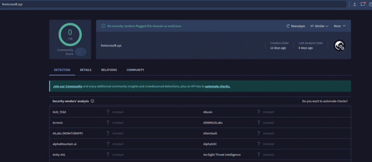Select vendor name Abusix
372x162 pixels.
point(208,112)
